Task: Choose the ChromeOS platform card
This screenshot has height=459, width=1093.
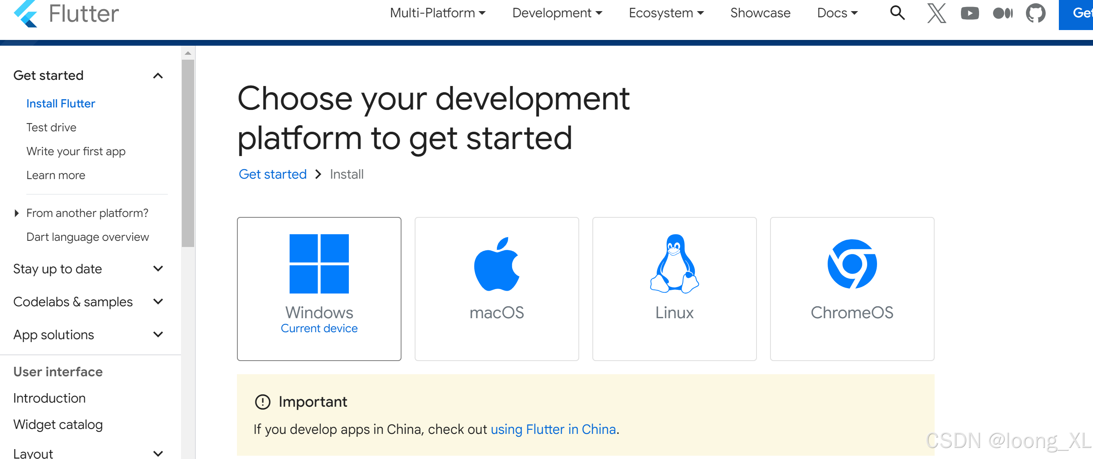Action: pyautogui.click(x=852, y=289)
